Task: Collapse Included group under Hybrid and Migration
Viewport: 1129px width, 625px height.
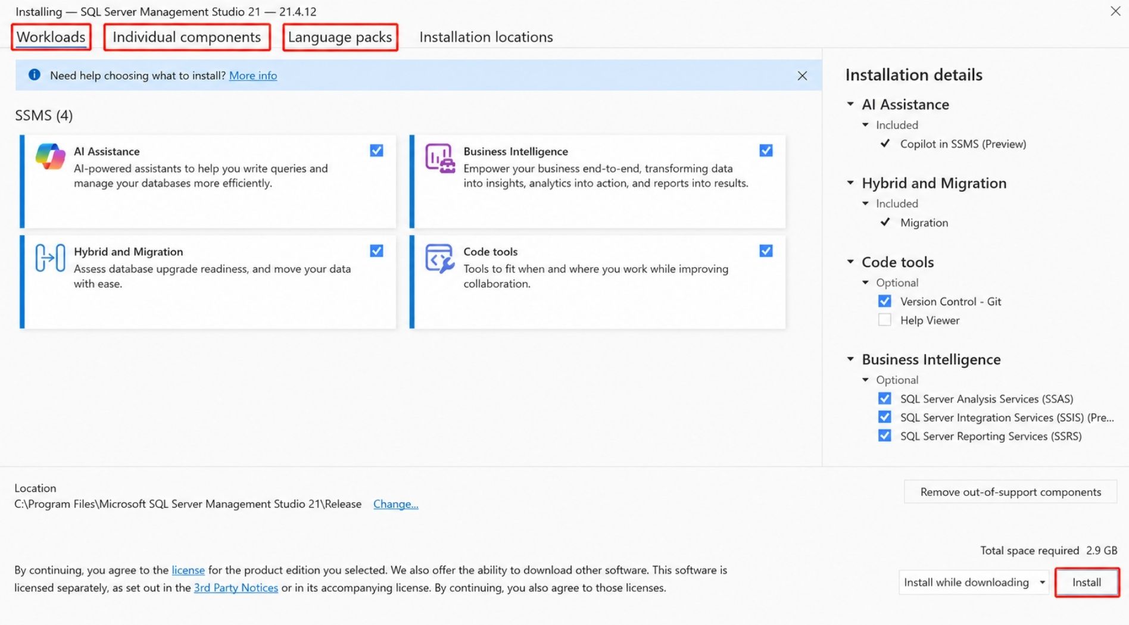Action: [866, 204]
